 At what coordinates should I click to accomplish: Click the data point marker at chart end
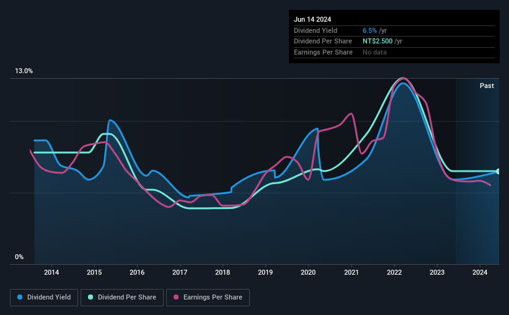click(498, 171)
